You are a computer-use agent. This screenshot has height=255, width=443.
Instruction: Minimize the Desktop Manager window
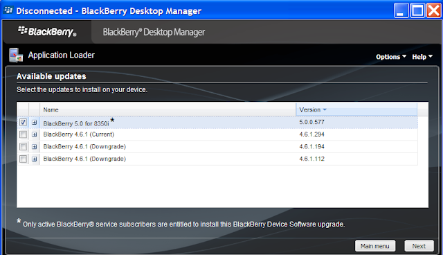(x=401, y=10)
